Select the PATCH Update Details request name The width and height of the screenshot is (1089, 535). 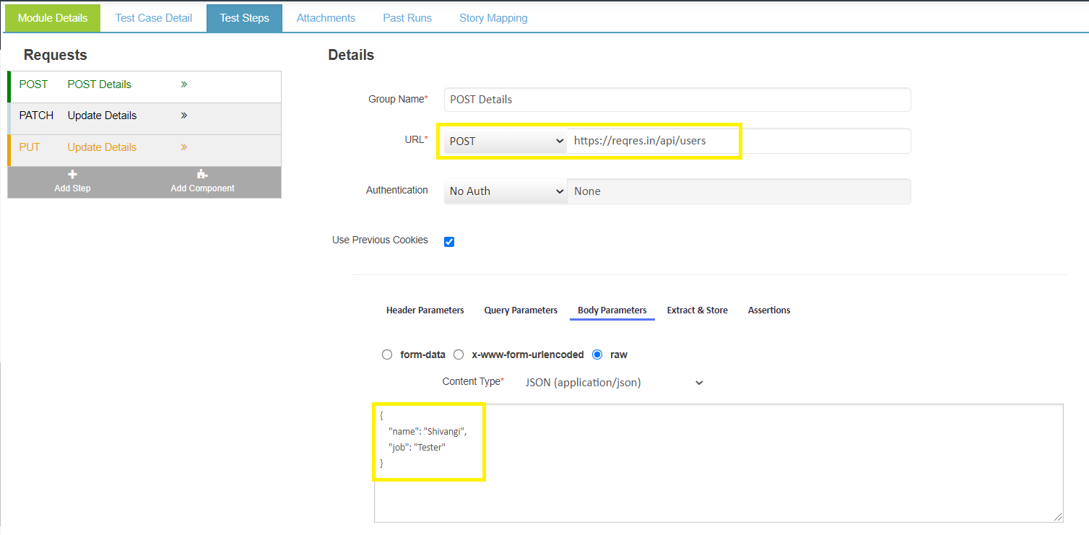(102, 116)
